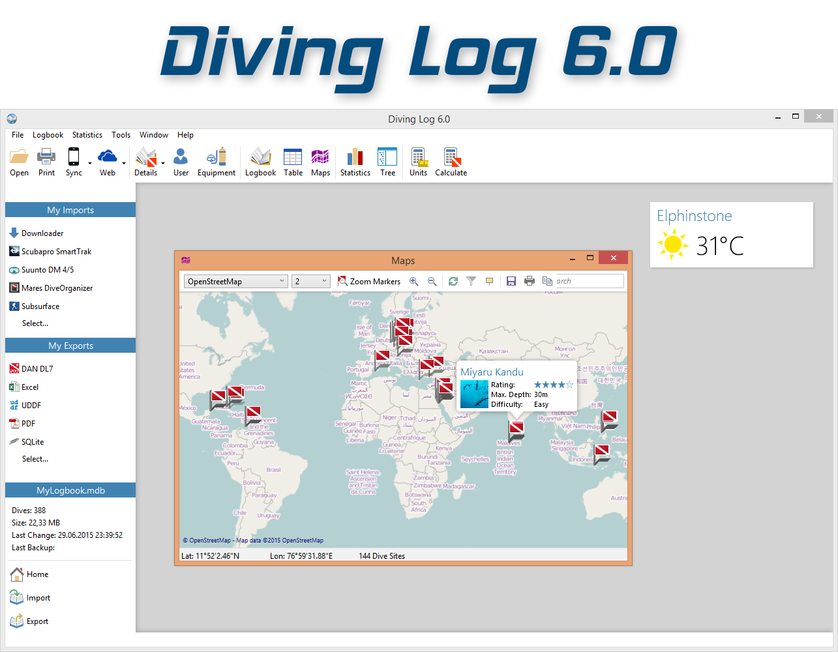Click the search field in the Maps window
838x652 pixels.
coord(588,281)
